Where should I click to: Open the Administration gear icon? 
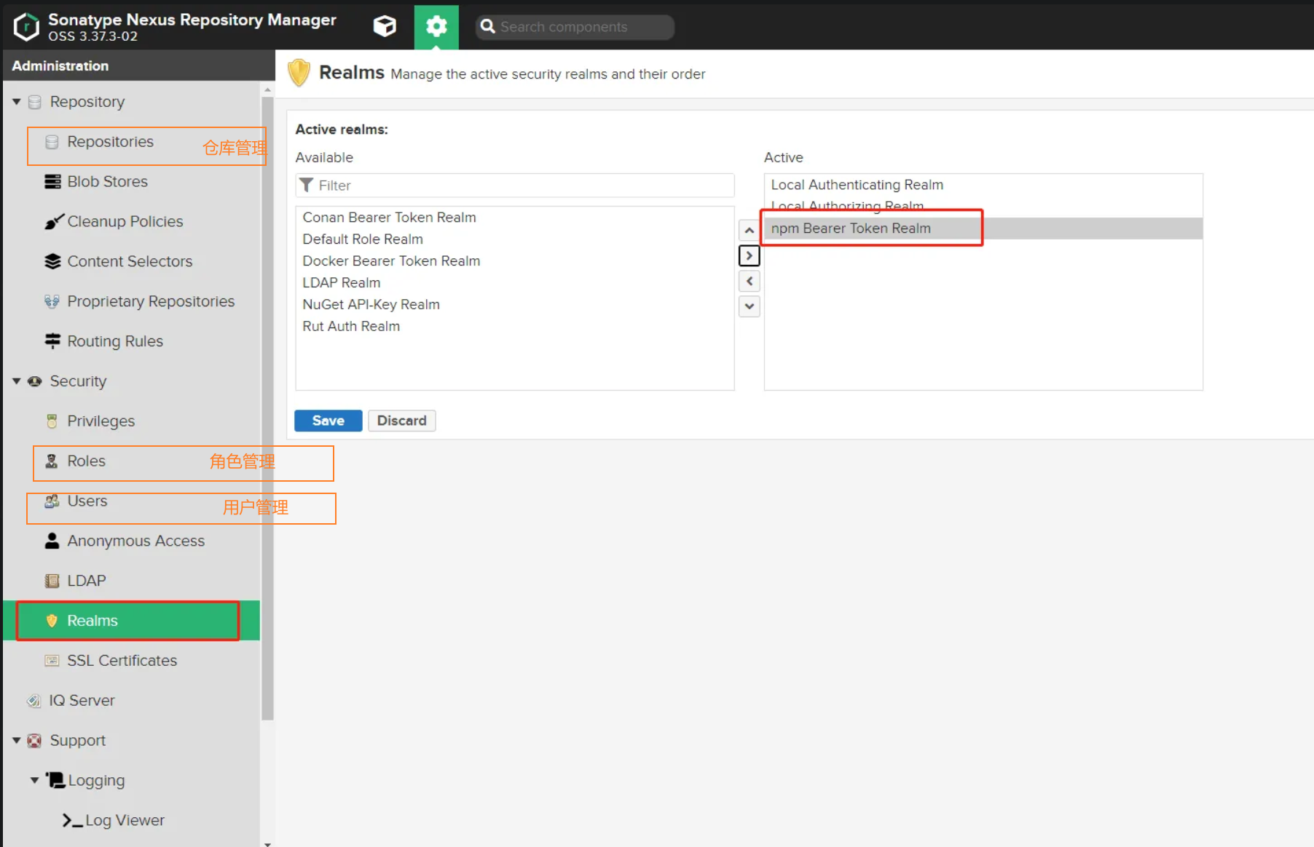coord(436,27)
